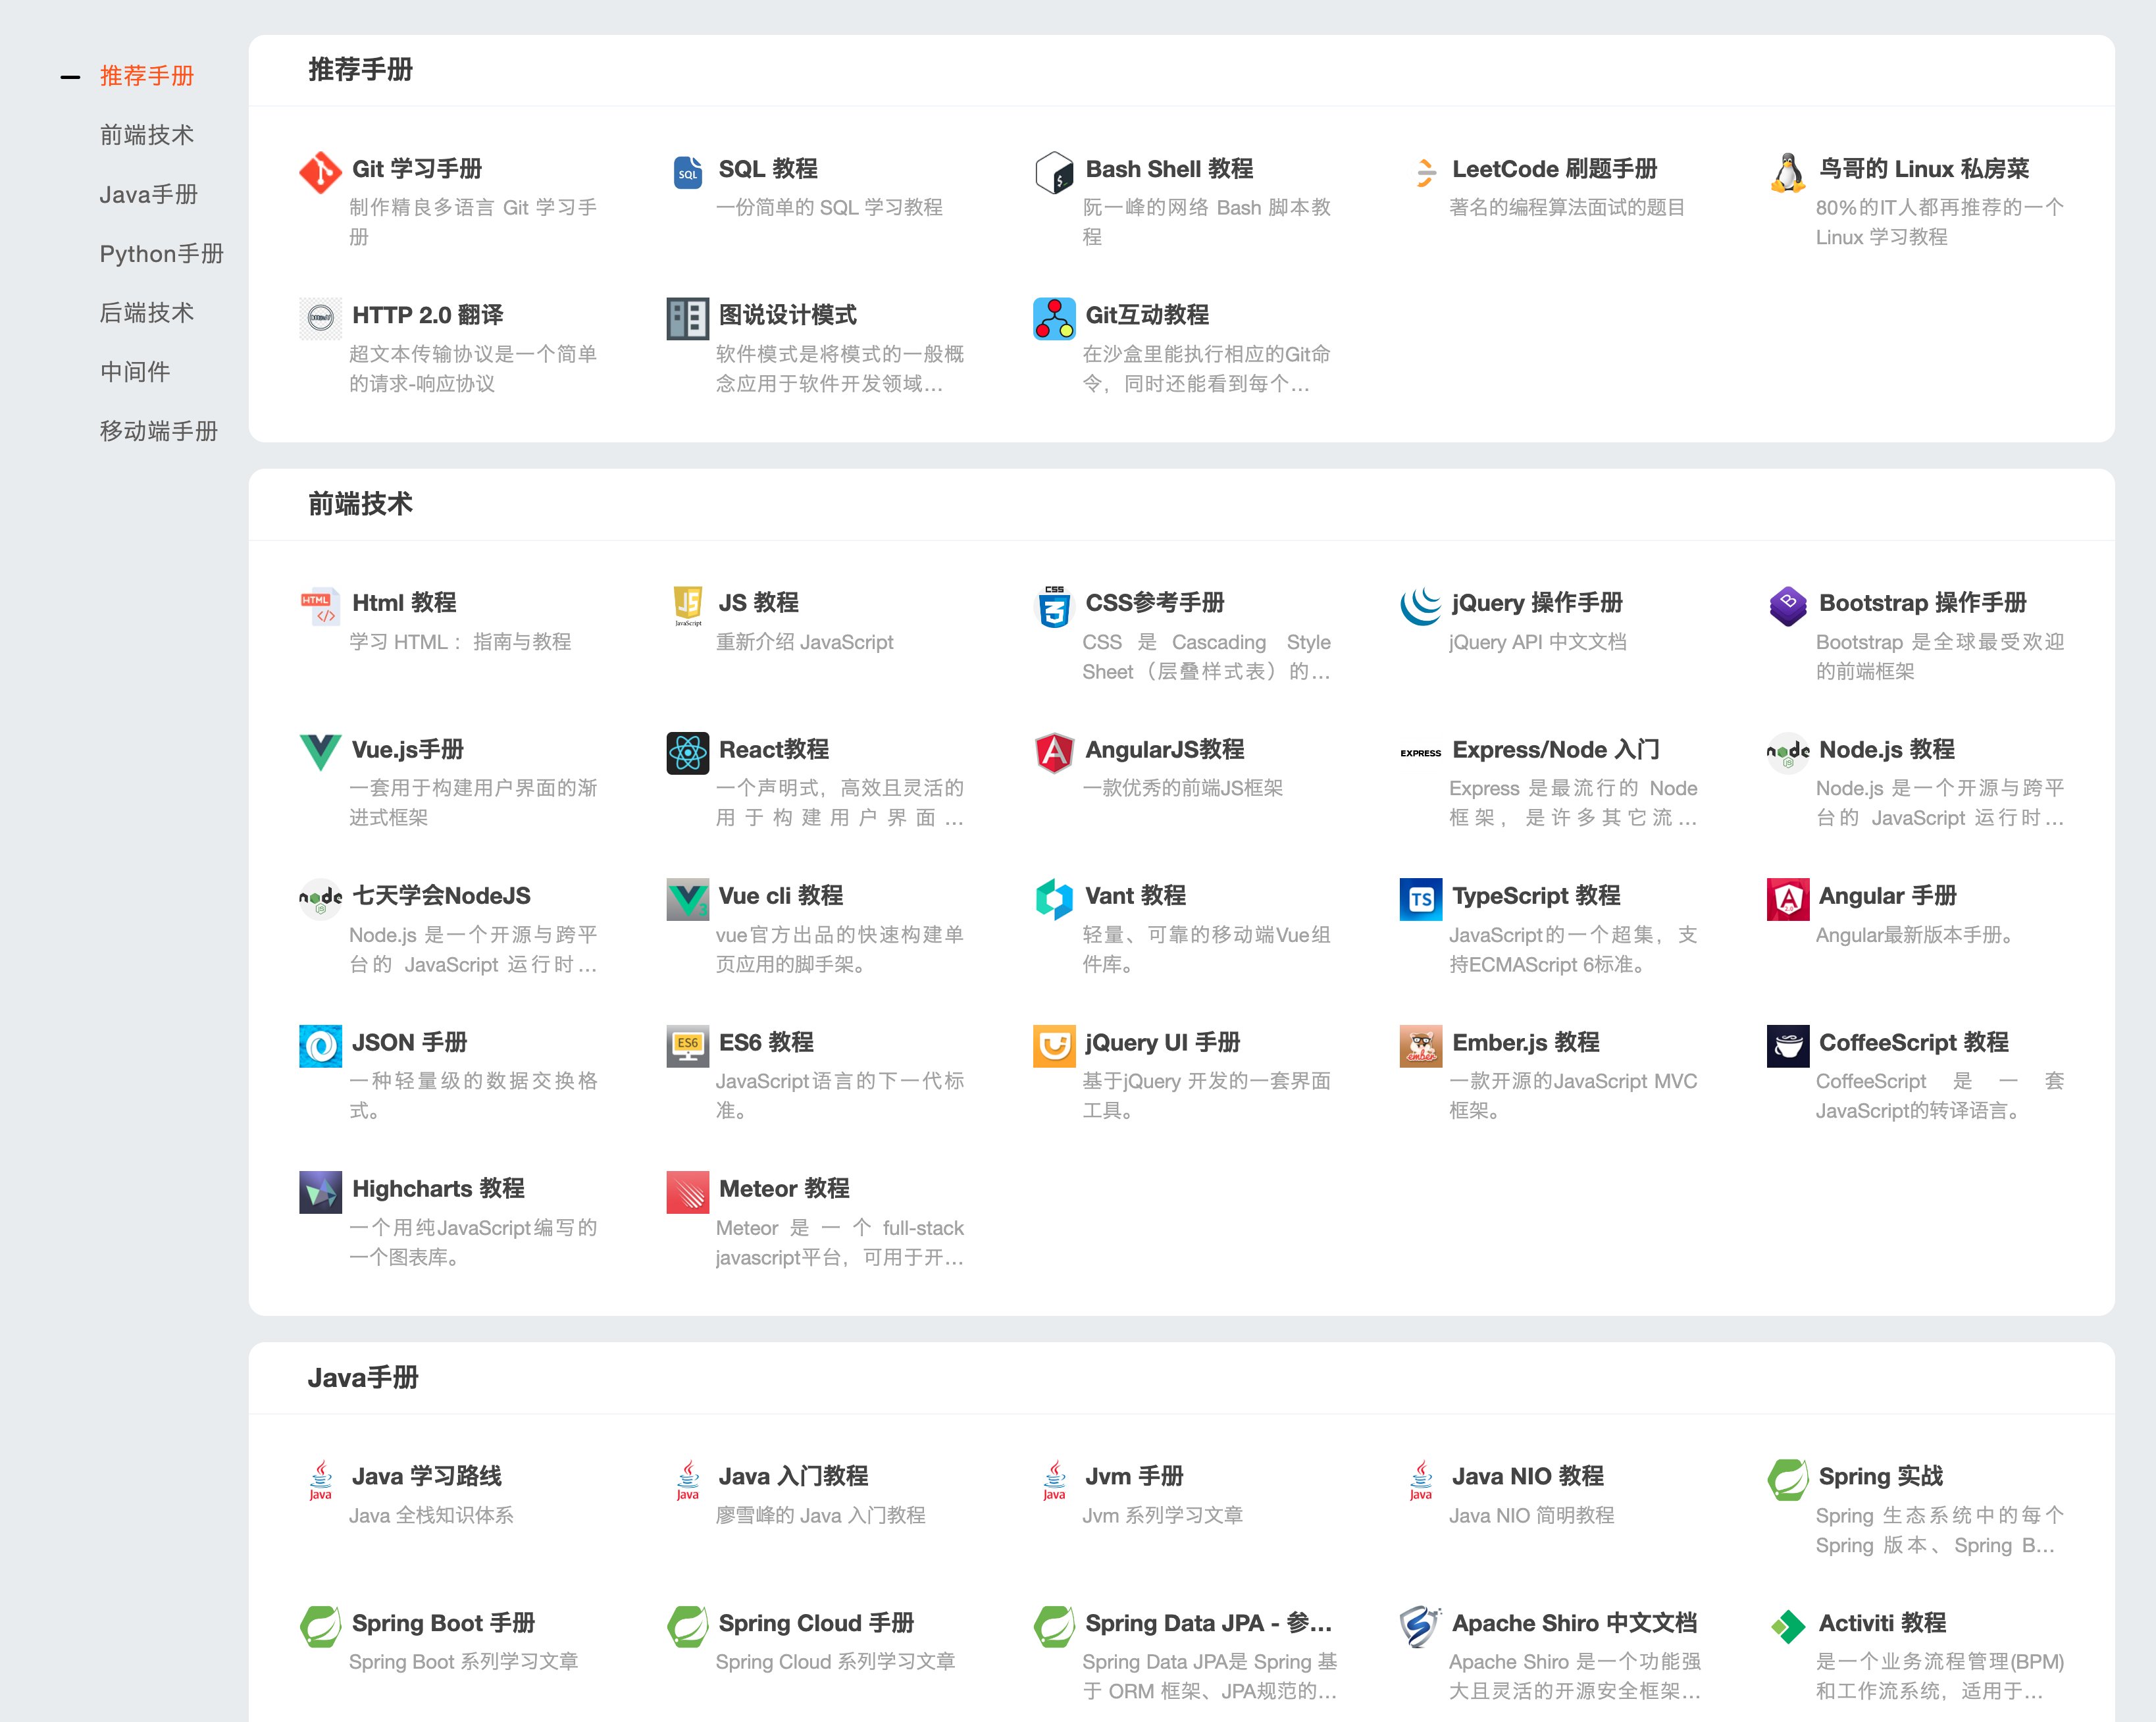Click description 重新介绍 JavaScript
The height and width of the screenshot is (1722, 2156).
click(805, 642)
